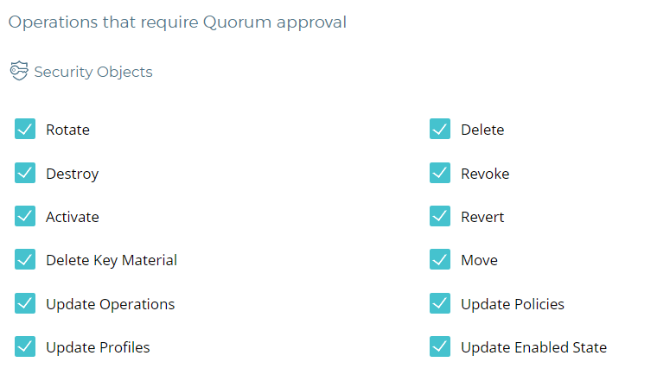Toggle the Activate checkbox
The image size is (657, 381).
click(25, 217)
